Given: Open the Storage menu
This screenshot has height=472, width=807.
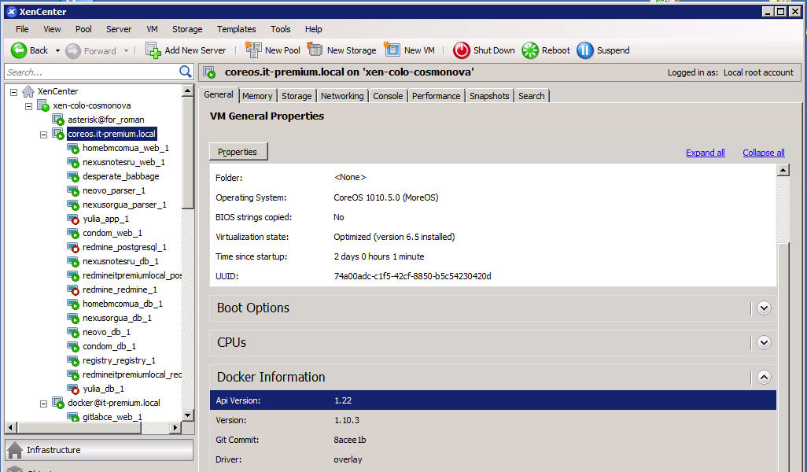Looking at the screenshot, I should pyautogui.click(x=187, y=29).
